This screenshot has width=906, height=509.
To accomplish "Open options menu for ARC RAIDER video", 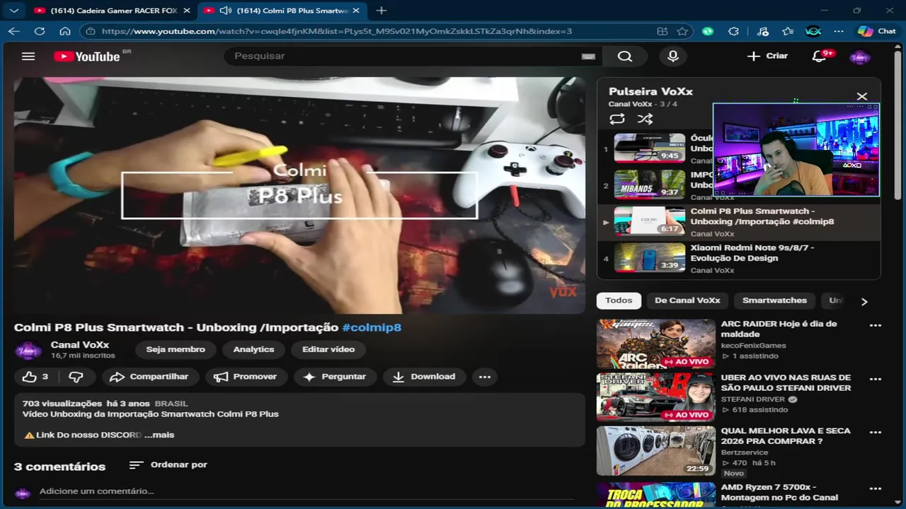I will tap(876, 326).
